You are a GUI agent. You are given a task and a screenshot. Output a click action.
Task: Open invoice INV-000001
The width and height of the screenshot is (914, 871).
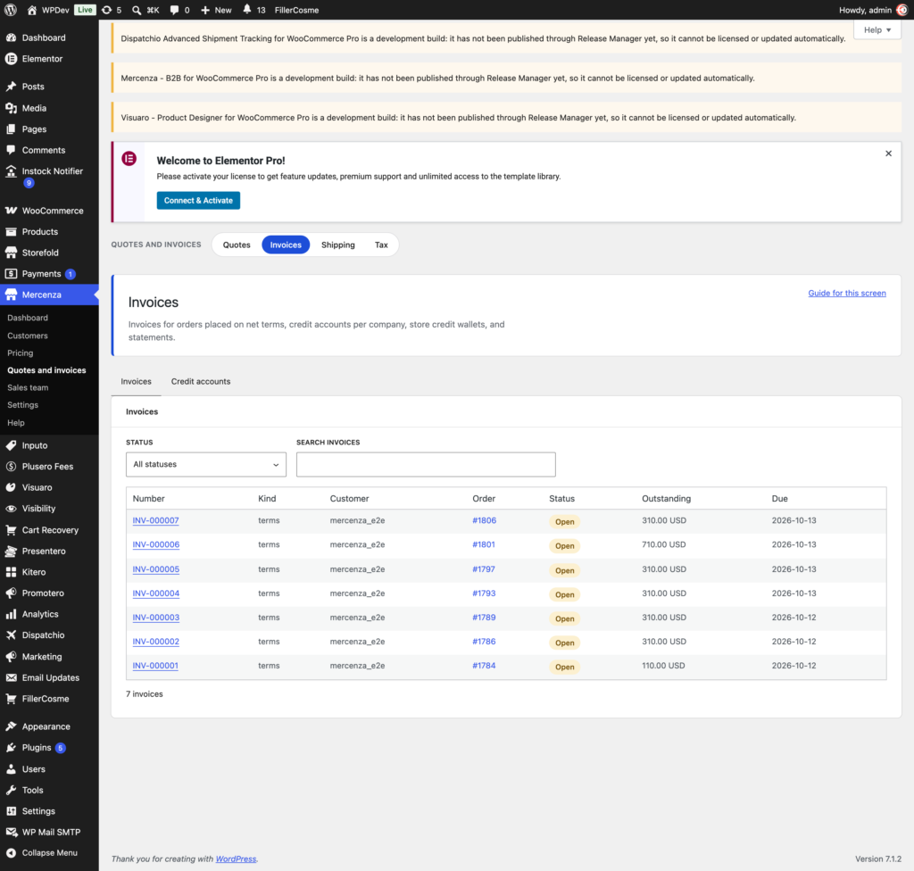click(x=155, y=666)
